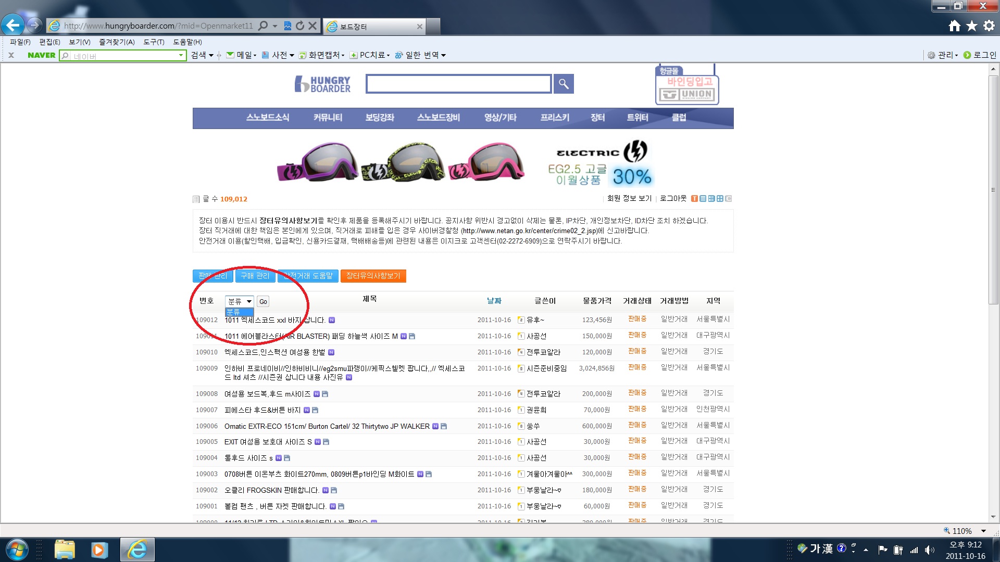Click the browser Forward arrow

(34, 24)
